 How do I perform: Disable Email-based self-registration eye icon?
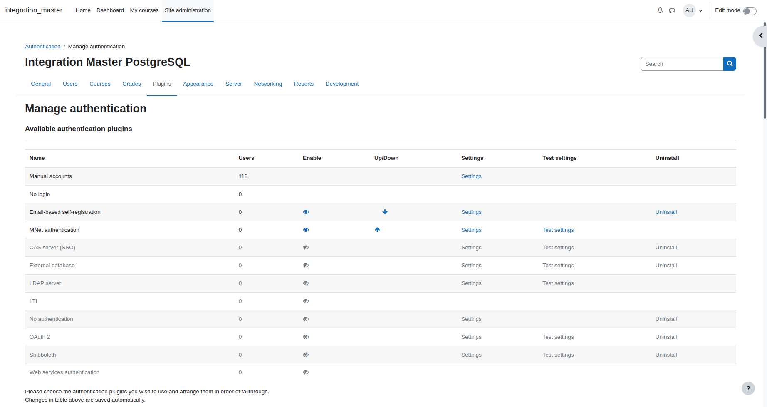click(x=306, y=212)
